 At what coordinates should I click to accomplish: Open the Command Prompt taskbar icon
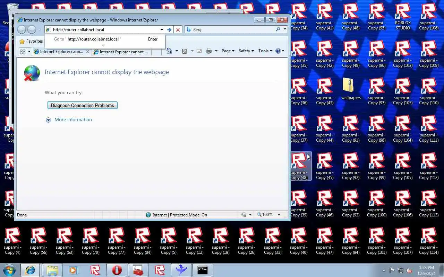click(203, 270)
